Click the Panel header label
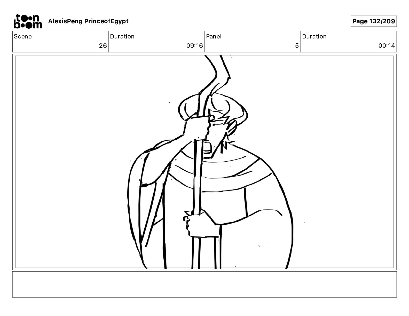This screenshot has height=316, width=409. click(x=214, y=36)
